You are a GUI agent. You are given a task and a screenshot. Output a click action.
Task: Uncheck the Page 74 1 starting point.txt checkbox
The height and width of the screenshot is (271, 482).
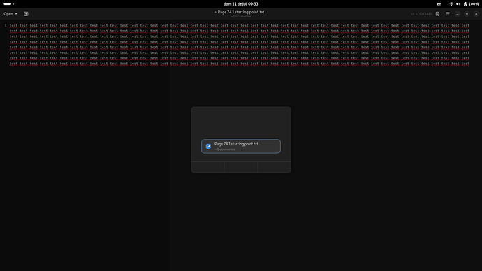(x=208, y=146)
